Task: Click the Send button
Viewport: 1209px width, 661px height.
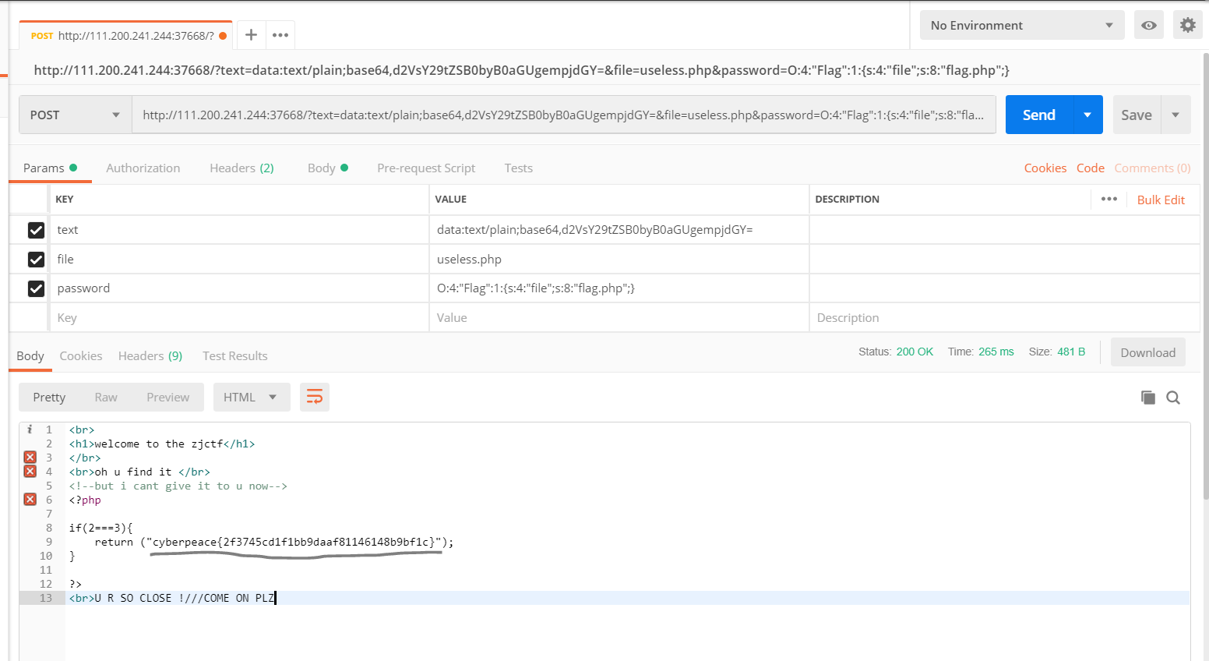Action: [x=1039, y=115]
